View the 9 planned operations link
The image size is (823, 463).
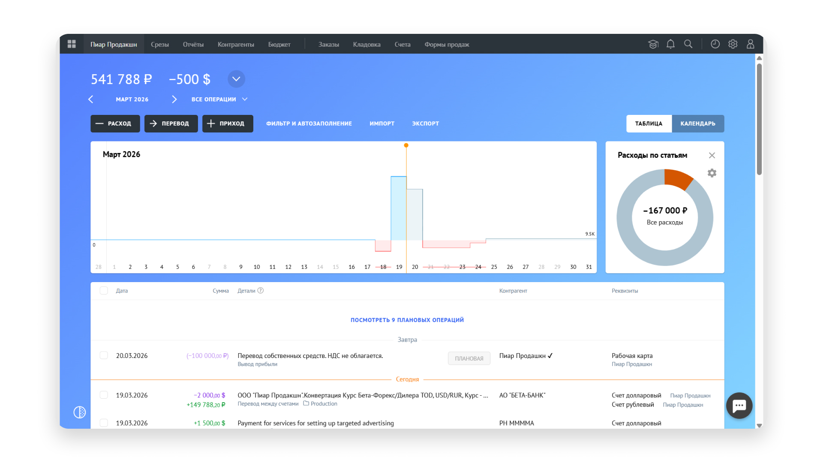point(407,320)
